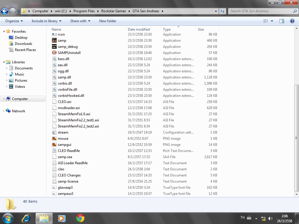Screen dimensions: 299x224
Task: Collapse the Libraries tree section
Action: [4, 62]
